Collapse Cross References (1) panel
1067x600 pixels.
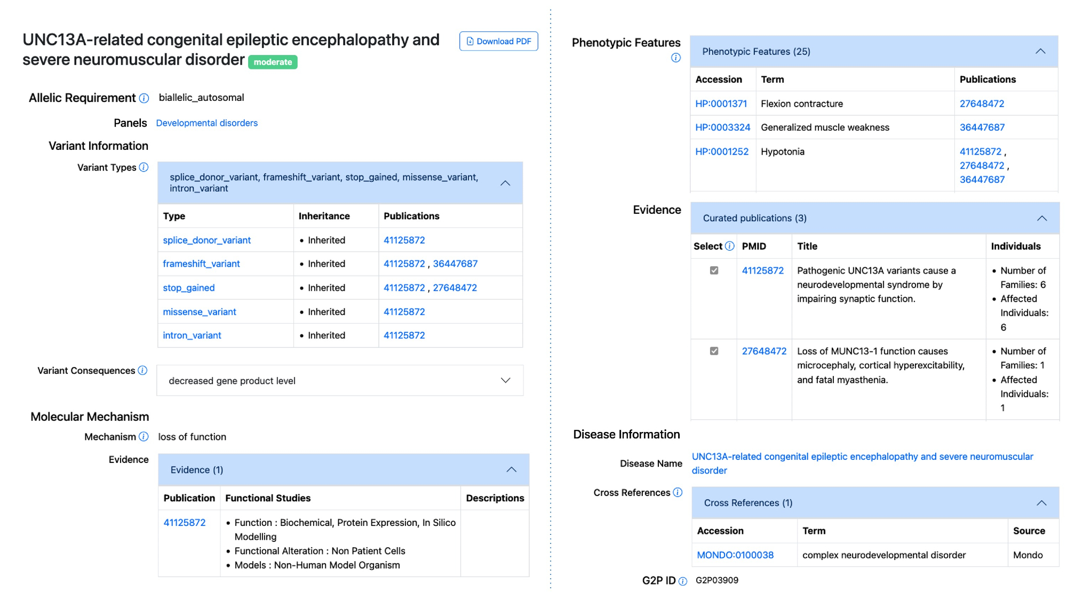1041,503
